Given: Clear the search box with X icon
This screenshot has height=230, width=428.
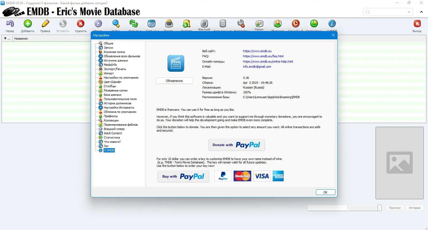Looking at the screenshot, I should (x=409, y=12).
